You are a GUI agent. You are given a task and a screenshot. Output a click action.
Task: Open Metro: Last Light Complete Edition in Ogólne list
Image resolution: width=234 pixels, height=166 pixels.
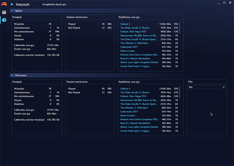[139, 62]
